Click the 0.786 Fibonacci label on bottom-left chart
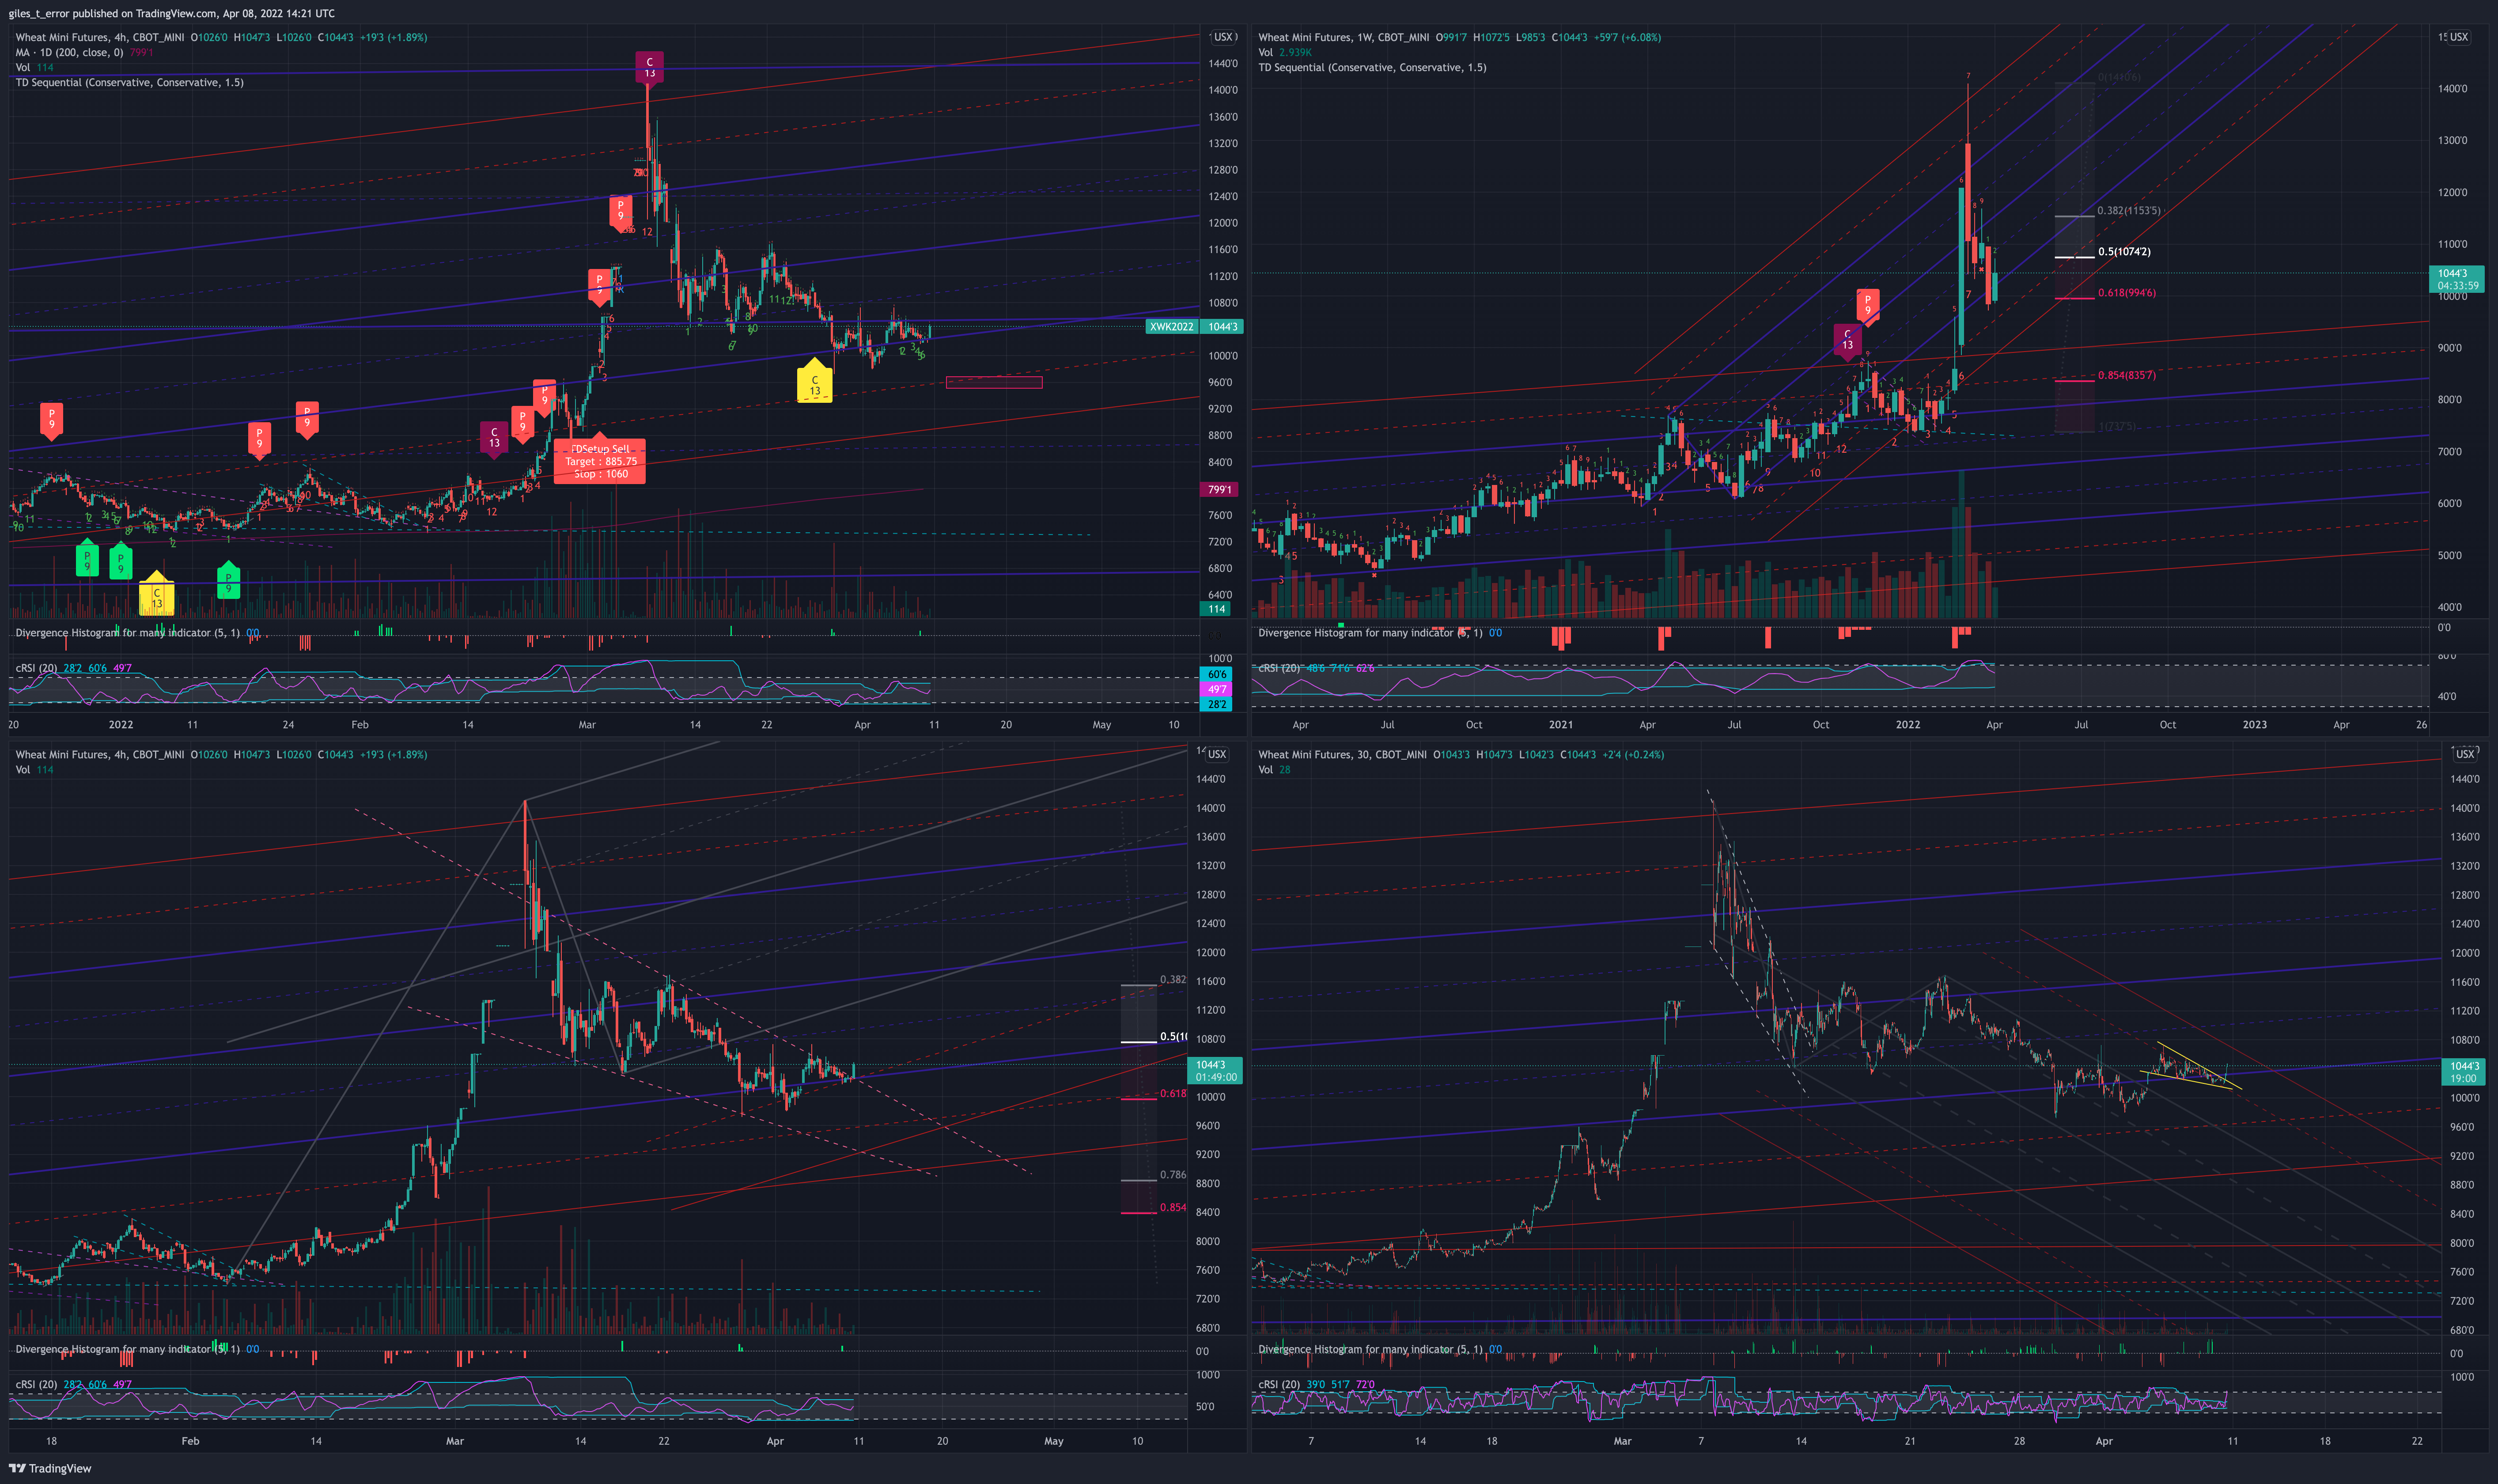This screenshot has height=1484, width=2498. 1172,1175
